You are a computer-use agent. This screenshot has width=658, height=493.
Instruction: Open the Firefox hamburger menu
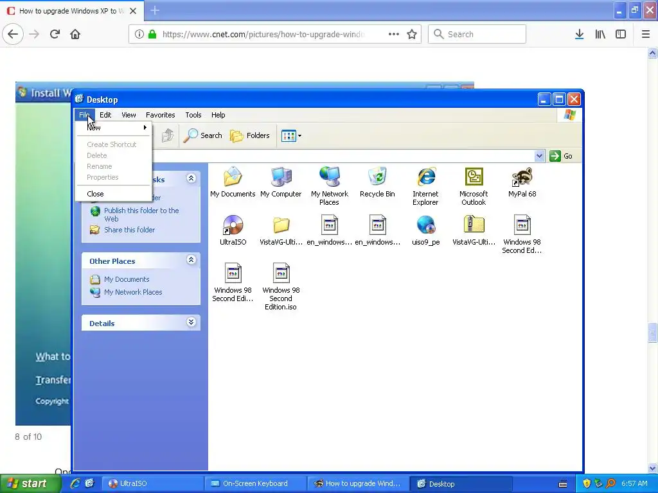pos(646,34)
